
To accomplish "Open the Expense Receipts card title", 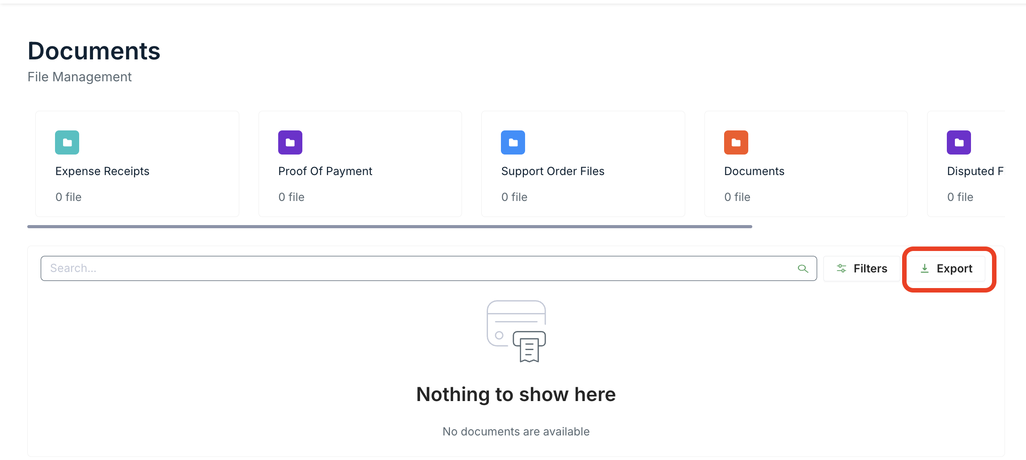I will [102, 171].
